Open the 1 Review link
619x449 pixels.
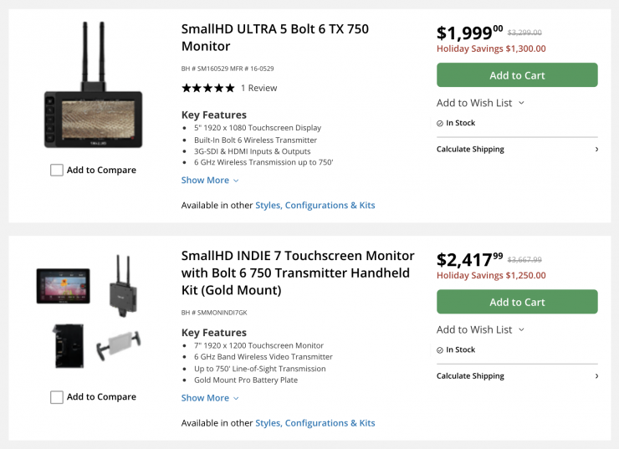pyautogui.click(x=258, y=88)
